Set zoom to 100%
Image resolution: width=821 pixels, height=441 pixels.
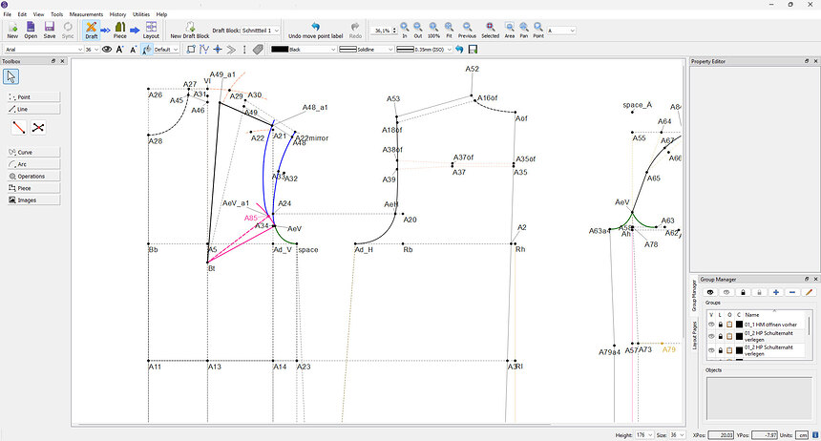point(433,30)
